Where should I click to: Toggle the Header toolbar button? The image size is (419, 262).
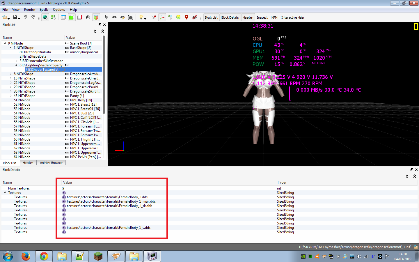(248, 17)
